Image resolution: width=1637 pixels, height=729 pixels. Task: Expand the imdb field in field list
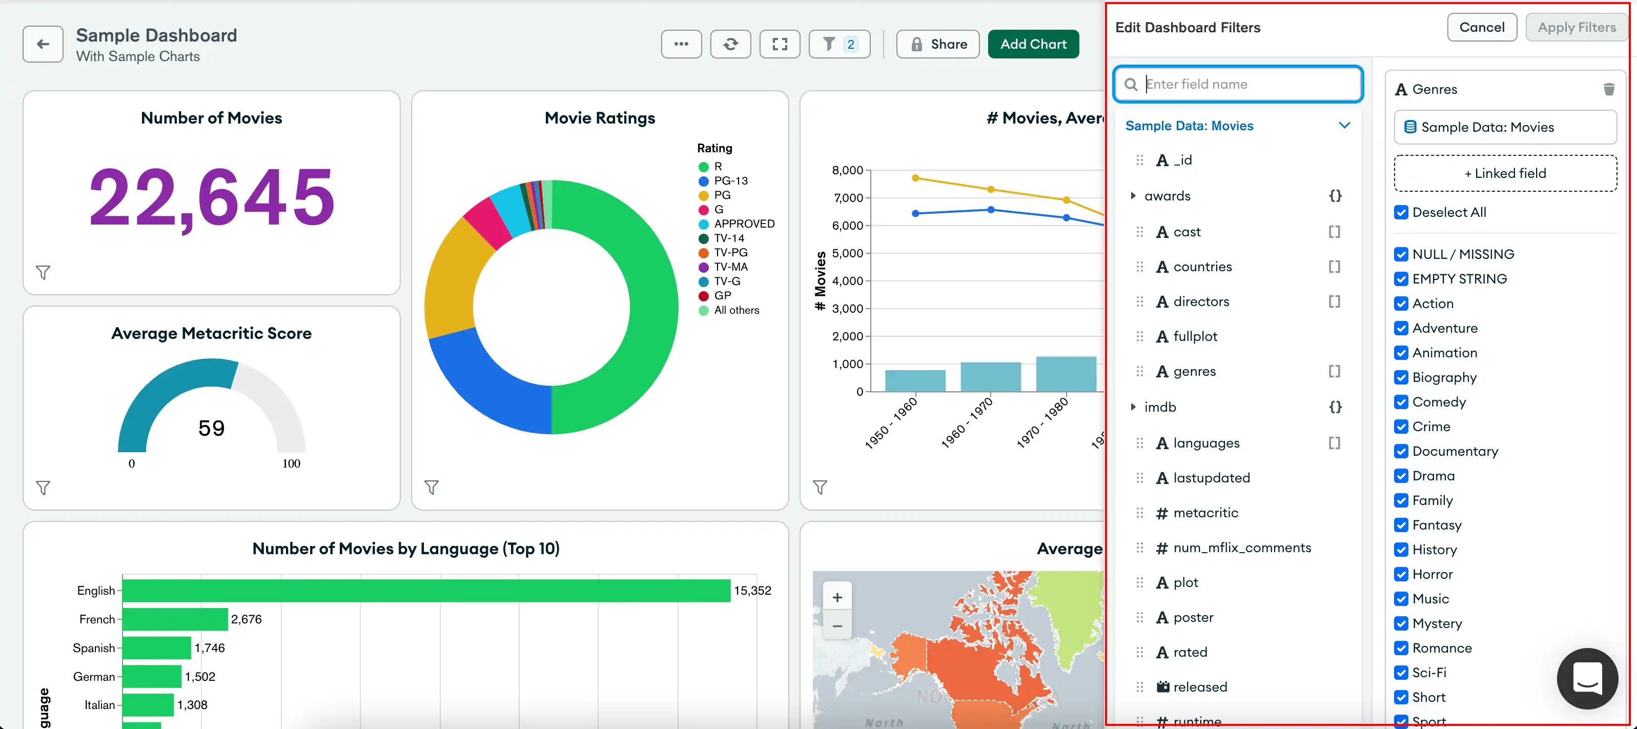1133,406
